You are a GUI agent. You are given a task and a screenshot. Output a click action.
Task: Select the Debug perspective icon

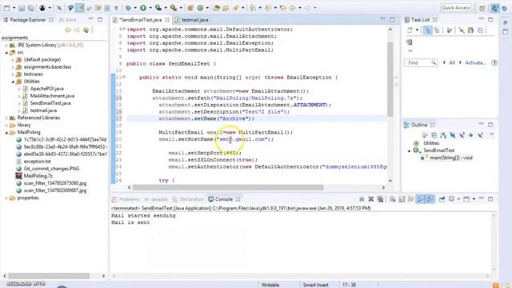(505, 8)
